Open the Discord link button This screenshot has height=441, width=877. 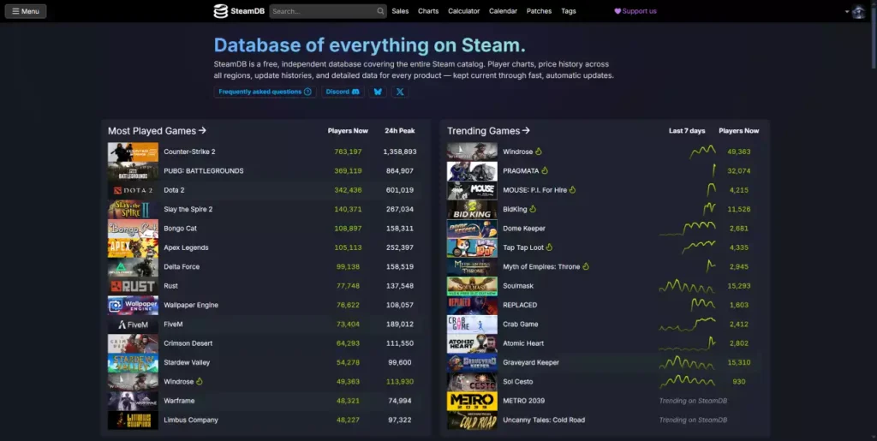[343, 92]
